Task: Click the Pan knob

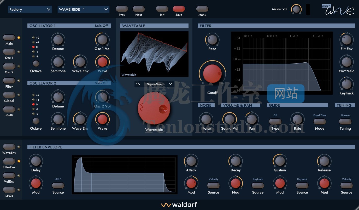Action: (252, 119)
